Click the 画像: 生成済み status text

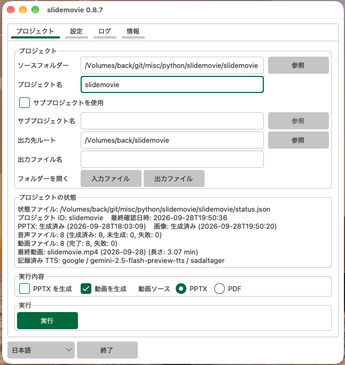tap(215, 227)
